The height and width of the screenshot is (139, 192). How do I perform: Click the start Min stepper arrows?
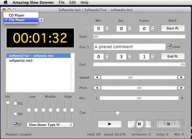[x=107, y=28]
